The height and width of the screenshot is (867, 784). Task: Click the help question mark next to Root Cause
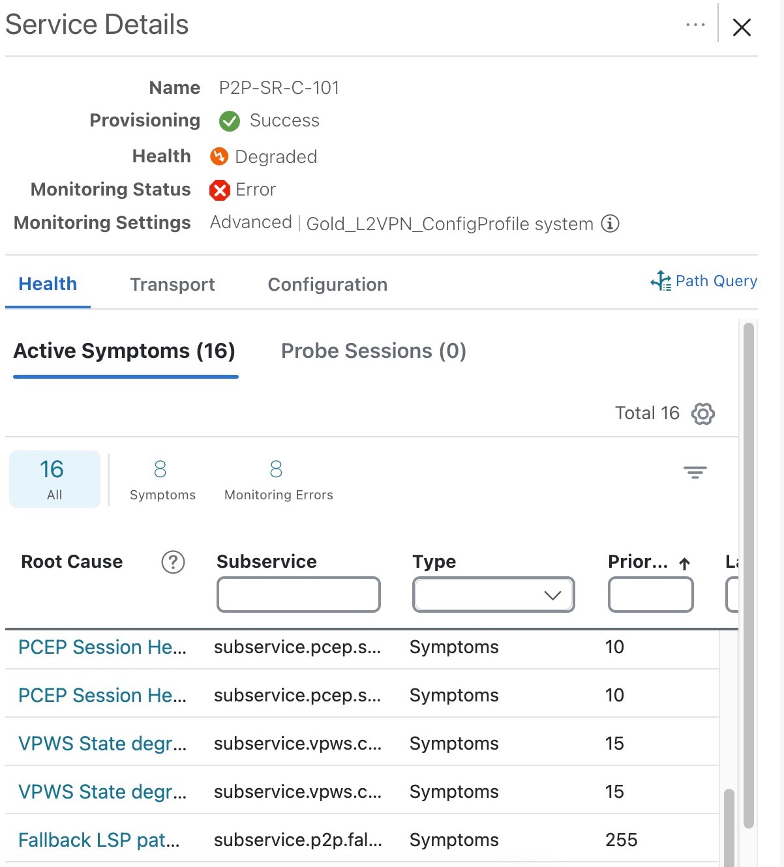pyautogui.click(x=173, y=562)
